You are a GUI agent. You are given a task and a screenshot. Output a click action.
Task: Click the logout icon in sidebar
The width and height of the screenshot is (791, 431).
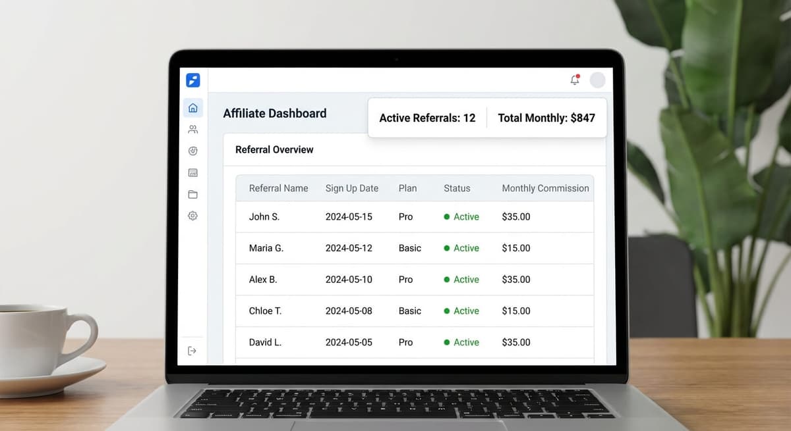pos(192,351)
